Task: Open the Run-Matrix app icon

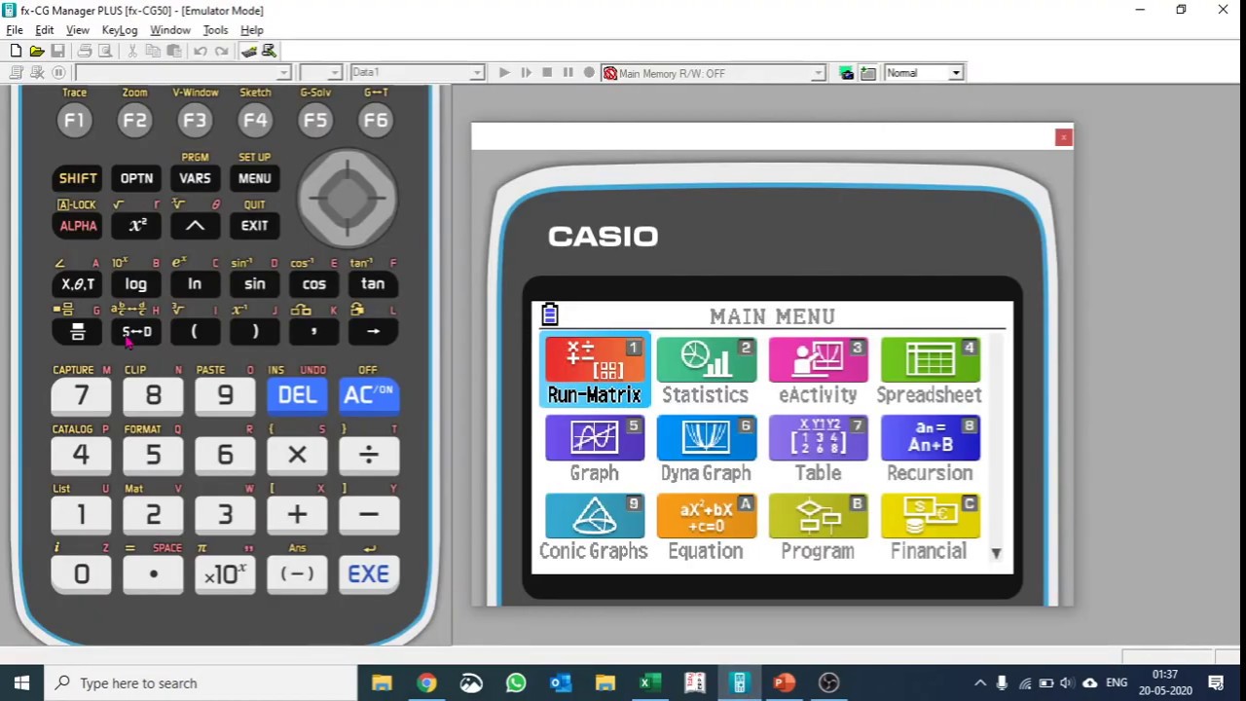Action: pyautogui.click(x=595, y=370)
